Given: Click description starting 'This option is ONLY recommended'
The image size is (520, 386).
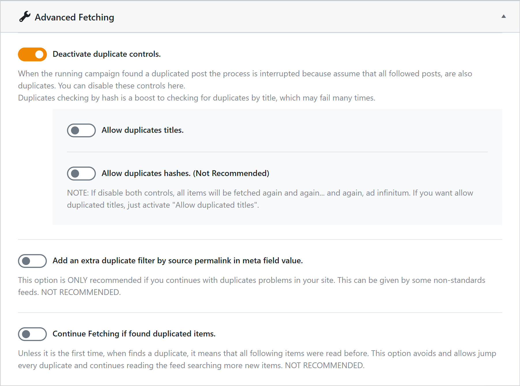Looking at the screenshot, I should click(252, 286).
